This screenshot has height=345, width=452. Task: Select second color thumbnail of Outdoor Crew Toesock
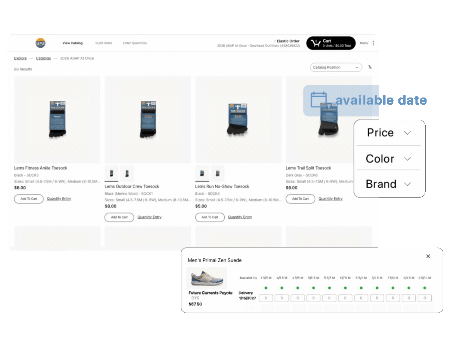point(127,173)
